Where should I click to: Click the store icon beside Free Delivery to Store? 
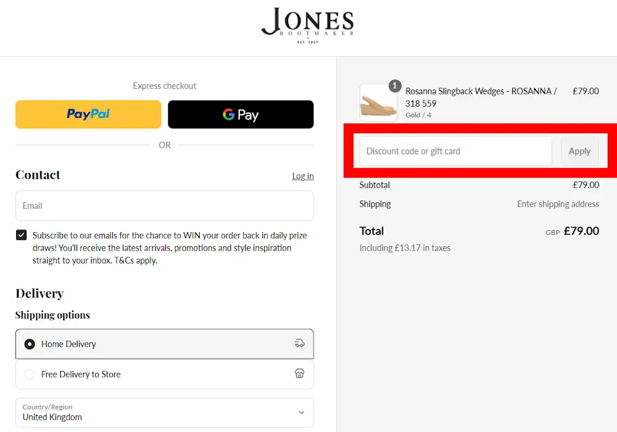(300, 373)
